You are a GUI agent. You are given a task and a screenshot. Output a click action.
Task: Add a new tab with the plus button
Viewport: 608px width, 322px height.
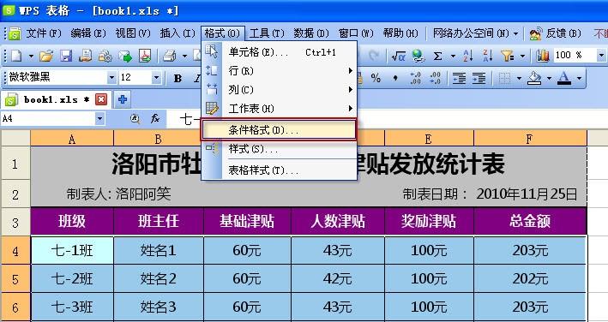tap(123, 99)
